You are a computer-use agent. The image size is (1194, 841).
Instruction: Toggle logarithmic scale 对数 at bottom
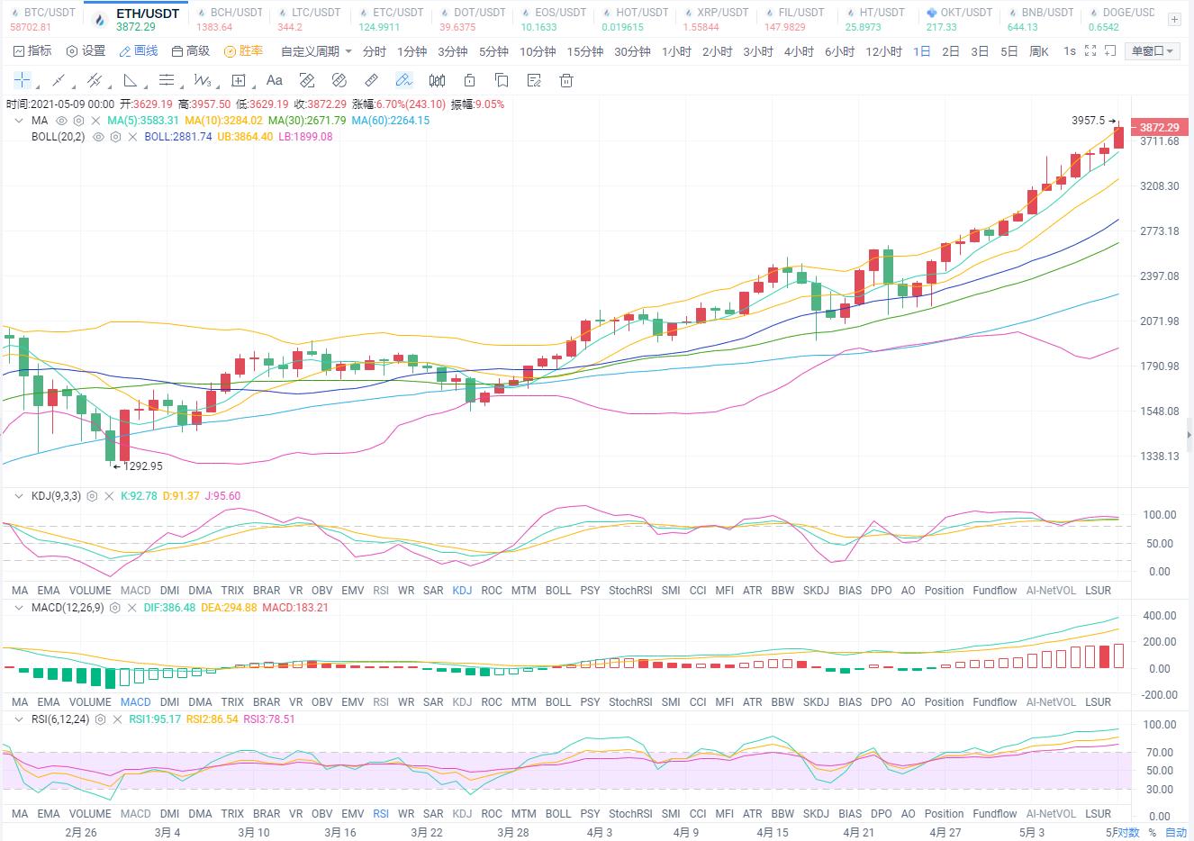(1130, 832)
